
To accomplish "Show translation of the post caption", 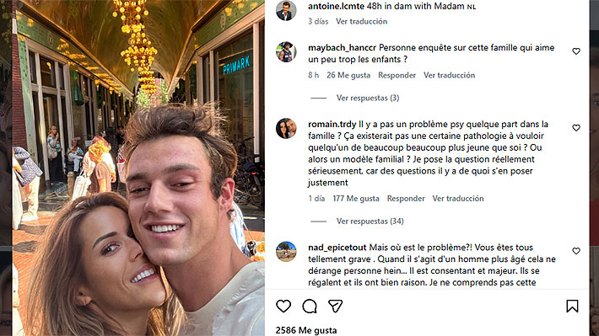I will pos(361,21).
